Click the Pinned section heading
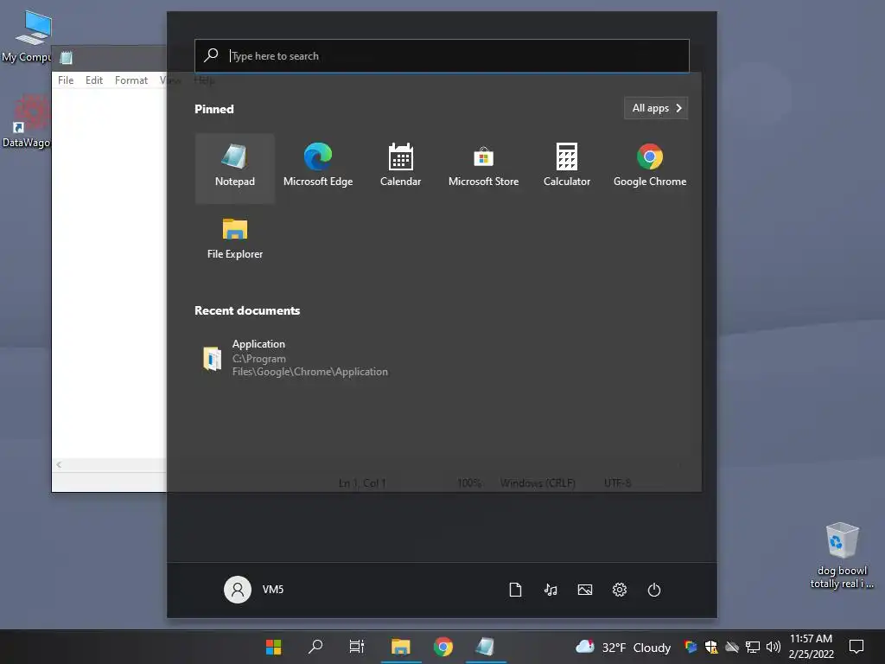 tap(214, 109)
